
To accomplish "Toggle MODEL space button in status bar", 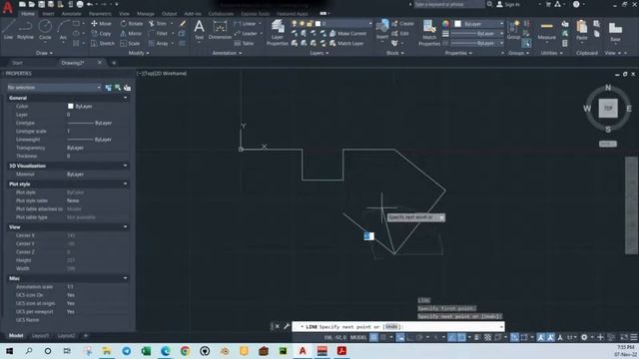I will tap(358, 337).
